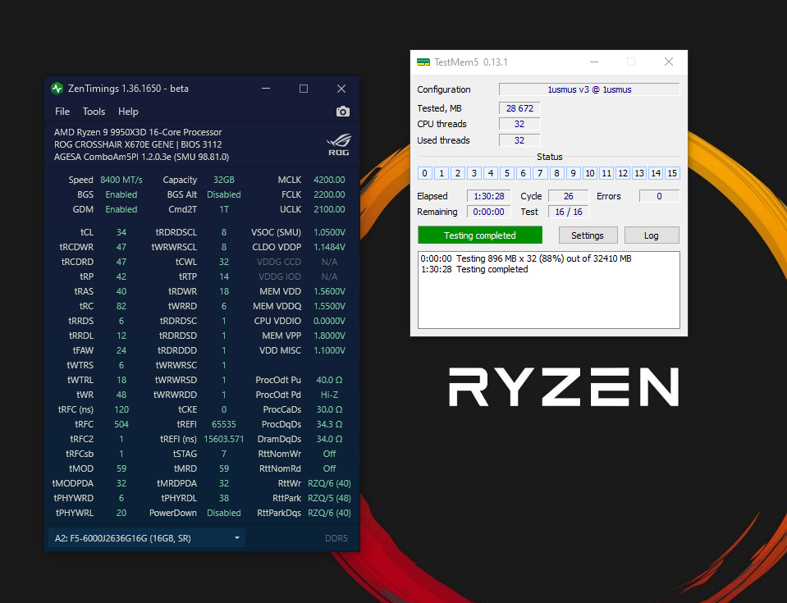Expand the A2 memory module dropdown
This screenshot has width=787, height=603.
click(x=237, y=538)
